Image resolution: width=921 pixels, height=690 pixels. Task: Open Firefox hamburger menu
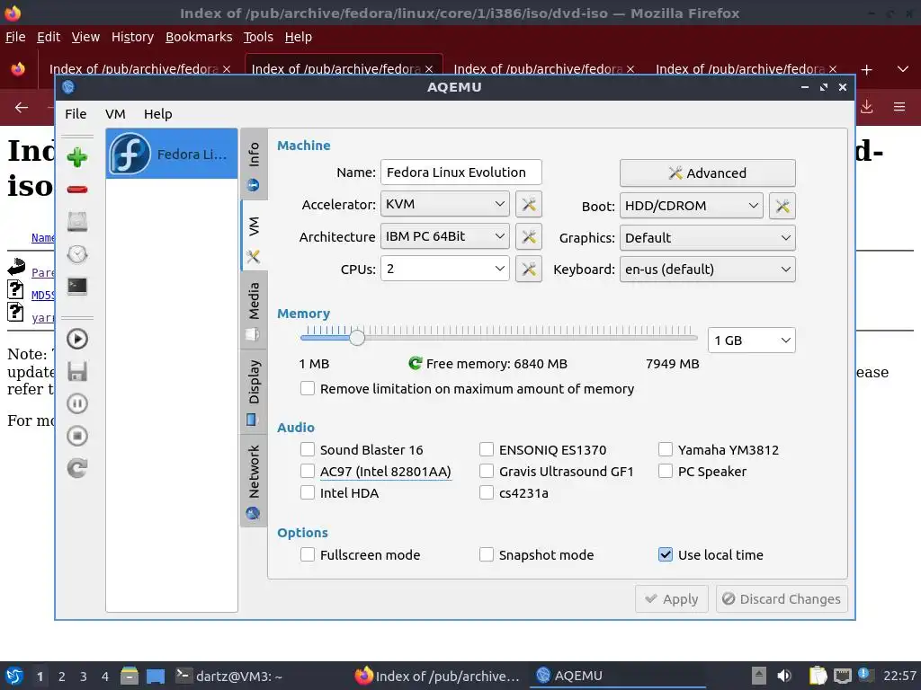pyautogui.click(x=899, y=107)
